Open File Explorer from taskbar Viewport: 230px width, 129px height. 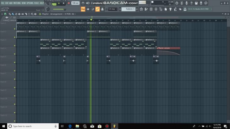coord(77,126)
